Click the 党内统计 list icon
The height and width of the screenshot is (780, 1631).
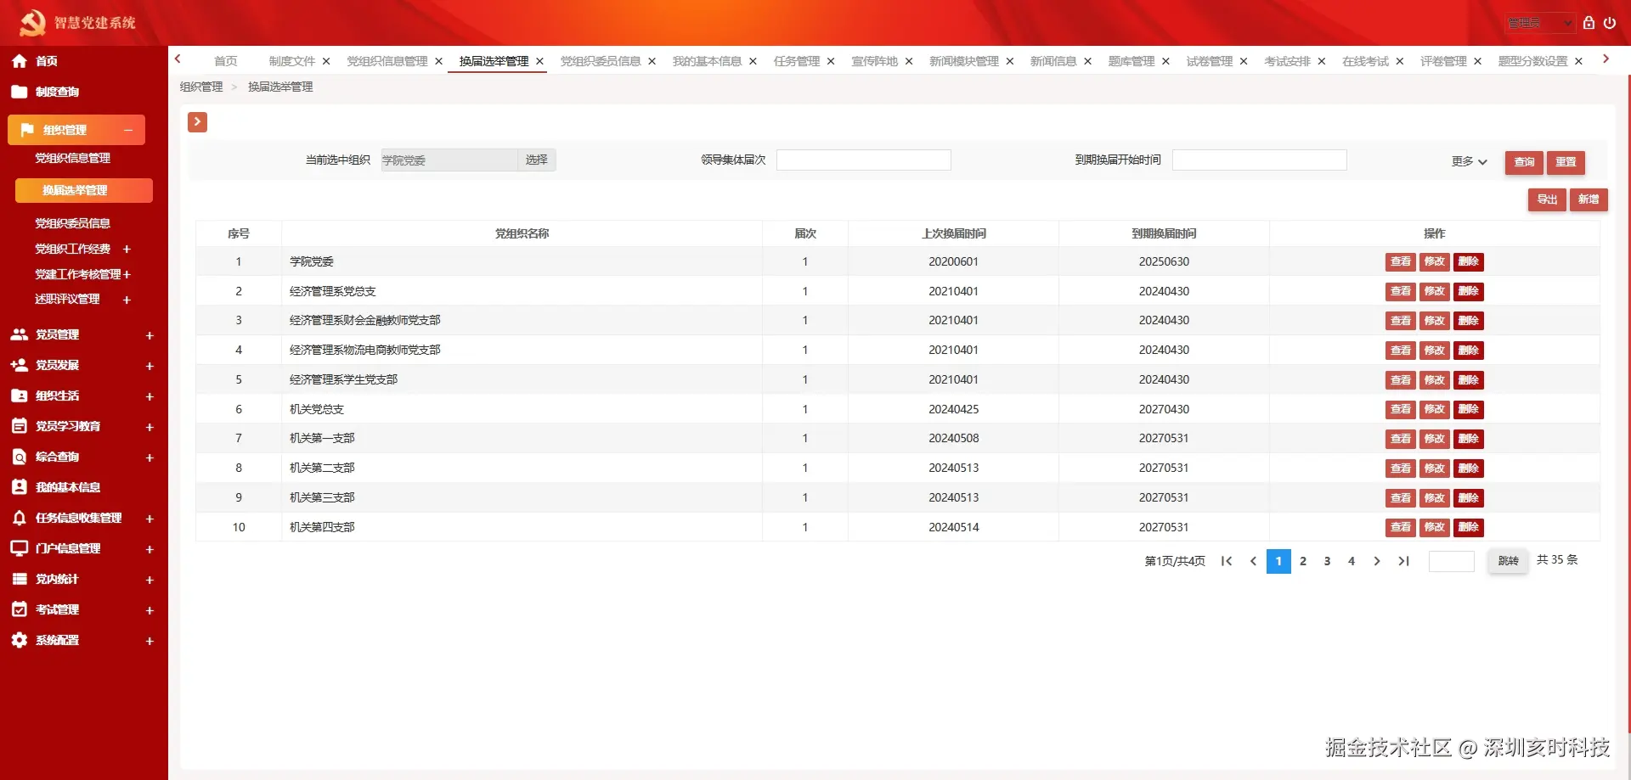19,579
